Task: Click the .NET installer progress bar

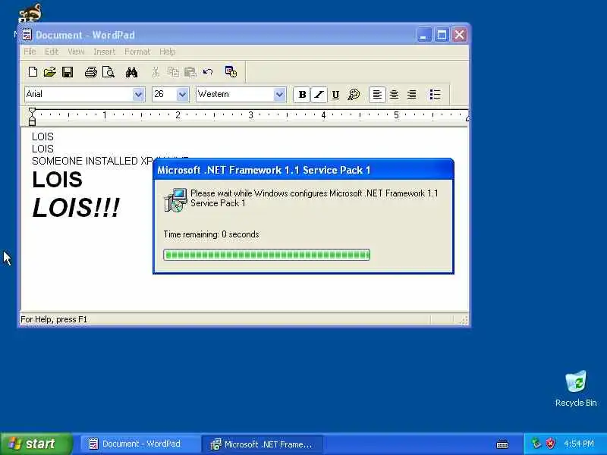Action: [267, 255]
